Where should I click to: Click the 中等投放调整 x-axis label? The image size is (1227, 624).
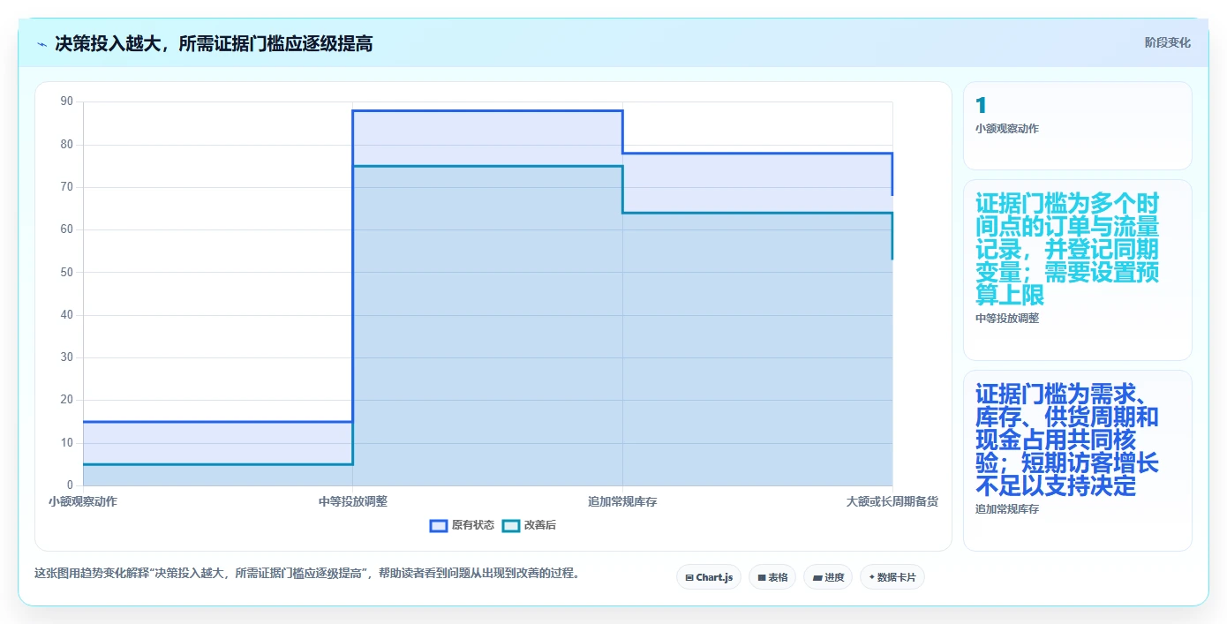coord(353,501)
